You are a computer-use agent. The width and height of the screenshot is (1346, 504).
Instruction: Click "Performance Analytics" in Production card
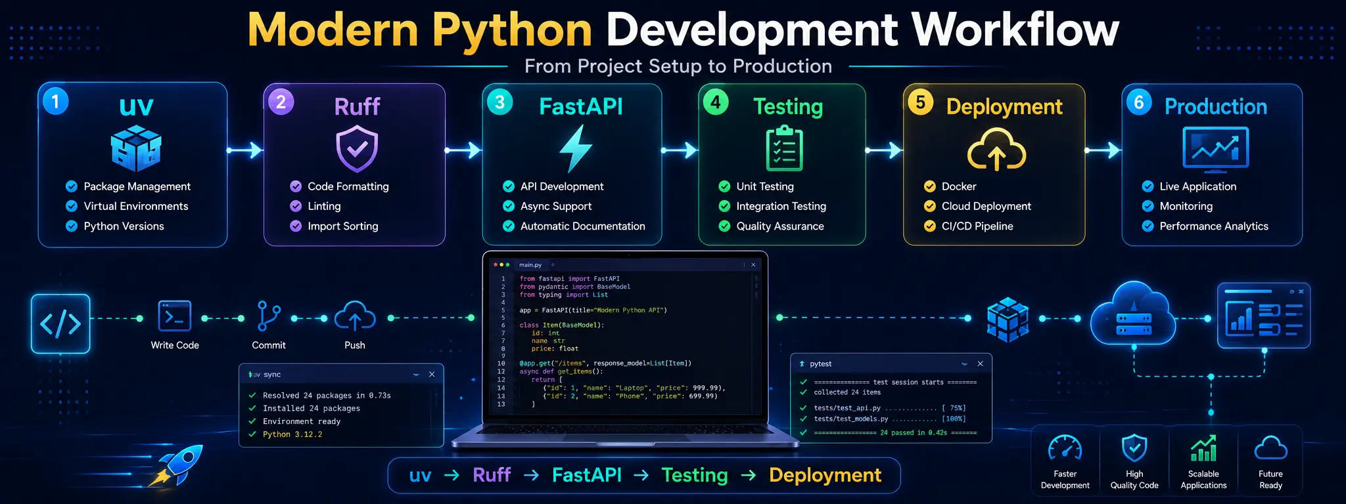[1214, 226]
